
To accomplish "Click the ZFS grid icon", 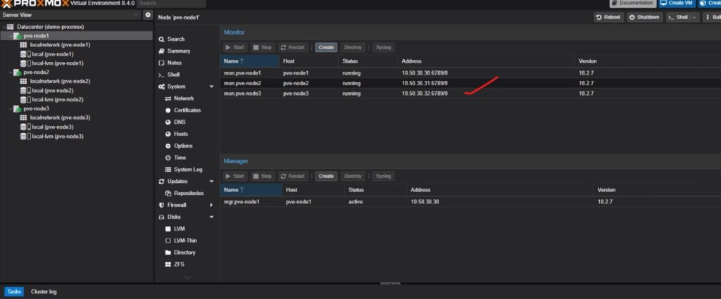I will [x=168, y=265].
